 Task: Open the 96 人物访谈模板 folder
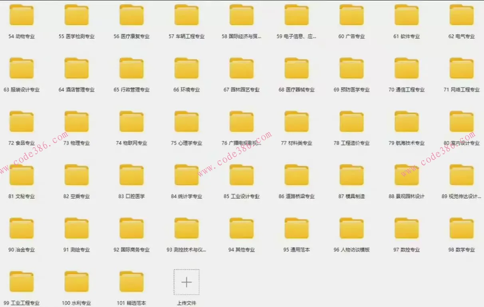[x=351, y=228]
